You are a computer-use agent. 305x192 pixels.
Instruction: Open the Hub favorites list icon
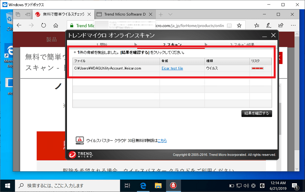256,25
